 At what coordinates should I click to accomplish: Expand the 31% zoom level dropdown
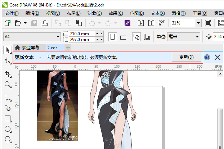tap(198, 23)
